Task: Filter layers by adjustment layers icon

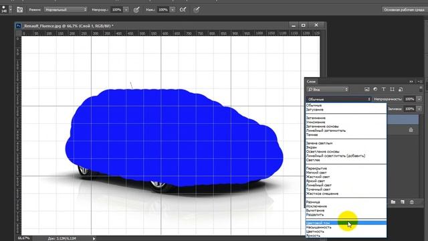Action: click(375, 89)
